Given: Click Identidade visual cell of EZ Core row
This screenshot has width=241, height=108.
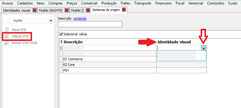Looking at the screenshot, I should pyautogui.click(x=182, y=65).
